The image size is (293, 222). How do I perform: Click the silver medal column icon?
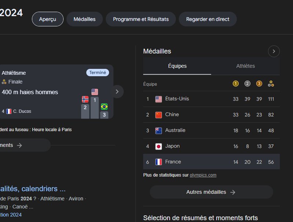click(247, 84)
